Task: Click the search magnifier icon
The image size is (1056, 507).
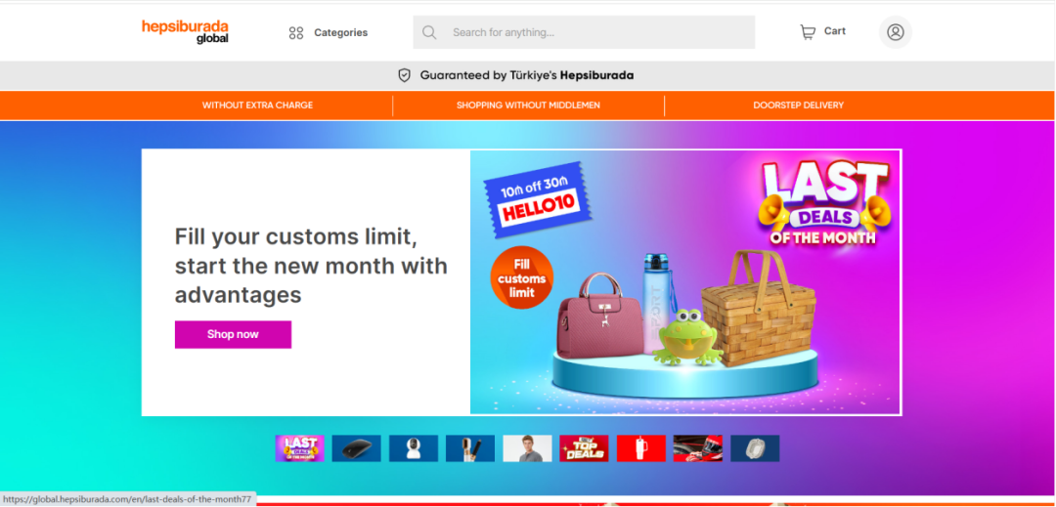Action: tap(429, 32)
